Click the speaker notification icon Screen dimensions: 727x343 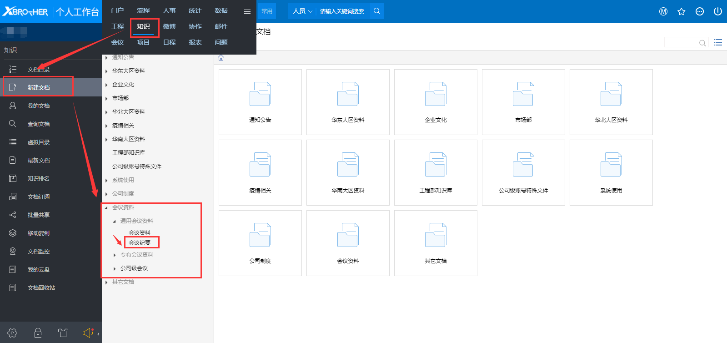[87, 333]
